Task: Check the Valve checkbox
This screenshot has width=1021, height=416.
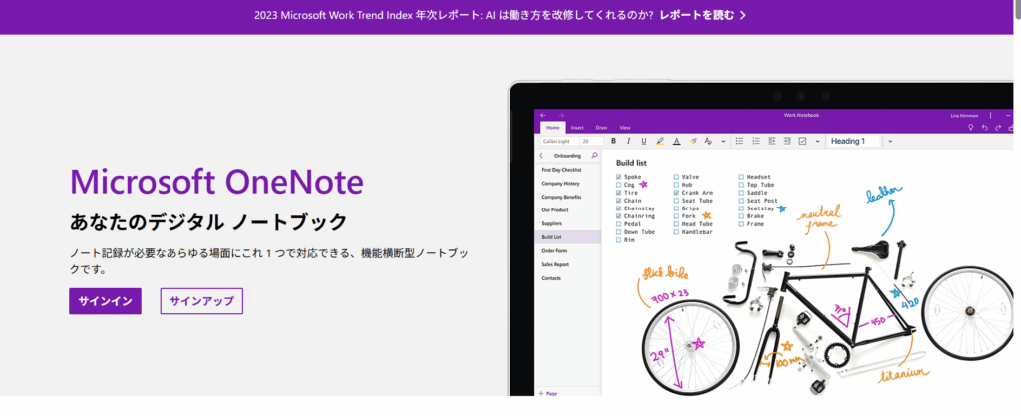Action: click(676, 177)
